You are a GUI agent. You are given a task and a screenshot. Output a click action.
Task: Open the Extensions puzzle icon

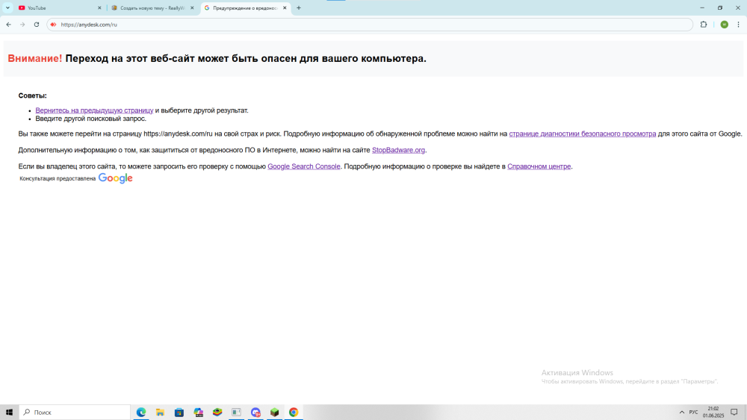(x=704, y=25)
